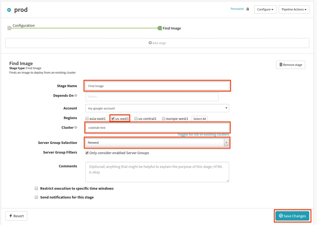
Task: Click the Cluster help question icon
Action: tap(76, 127)
